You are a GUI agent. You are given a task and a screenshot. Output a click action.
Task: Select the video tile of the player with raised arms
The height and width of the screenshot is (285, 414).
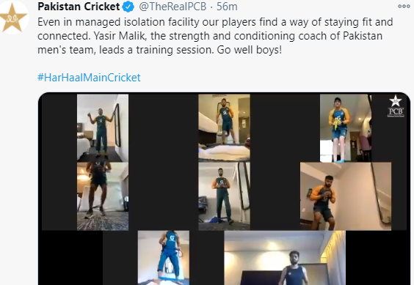(103, 128)
